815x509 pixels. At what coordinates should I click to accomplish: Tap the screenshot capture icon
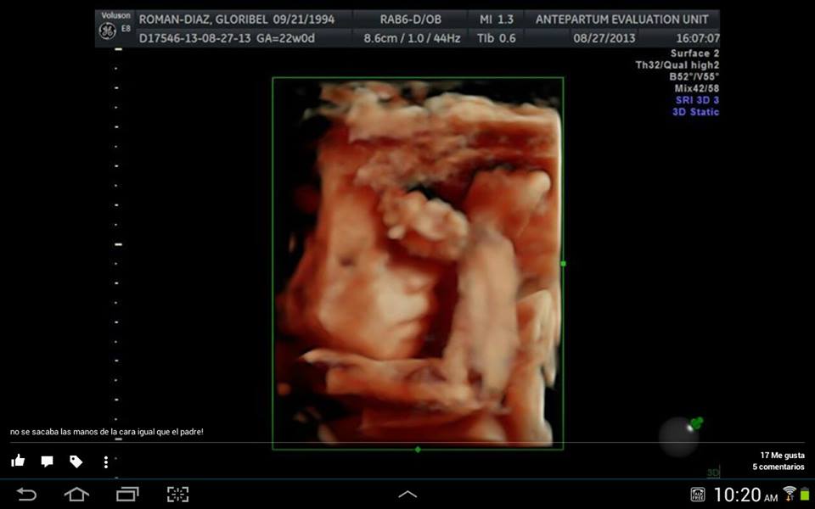coord(177,494)
